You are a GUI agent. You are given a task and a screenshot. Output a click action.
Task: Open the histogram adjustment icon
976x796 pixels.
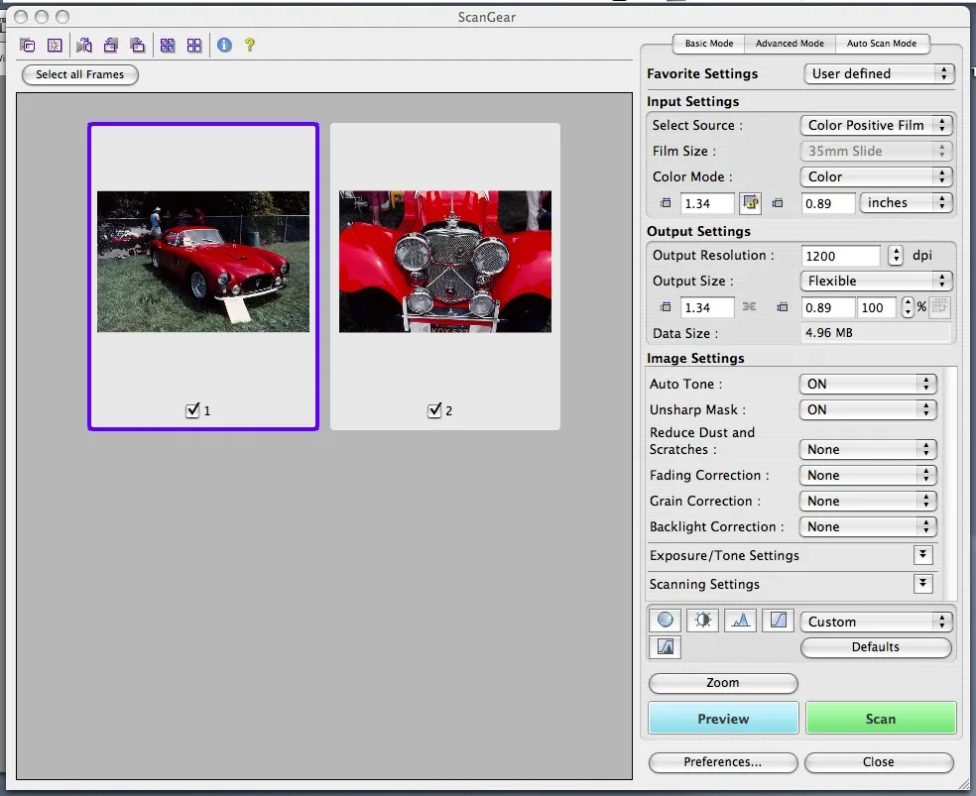click(x=741, y=621)
